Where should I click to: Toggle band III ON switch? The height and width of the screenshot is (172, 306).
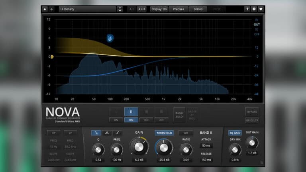pos(146,120)
